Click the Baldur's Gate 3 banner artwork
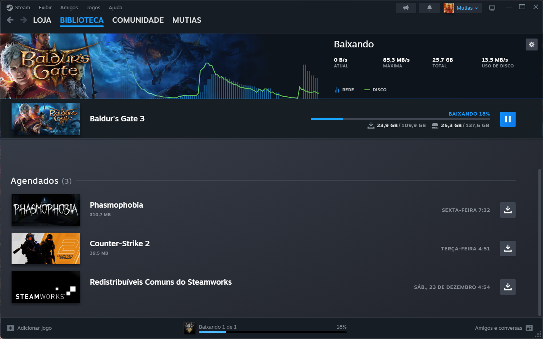 coord(49,66)
